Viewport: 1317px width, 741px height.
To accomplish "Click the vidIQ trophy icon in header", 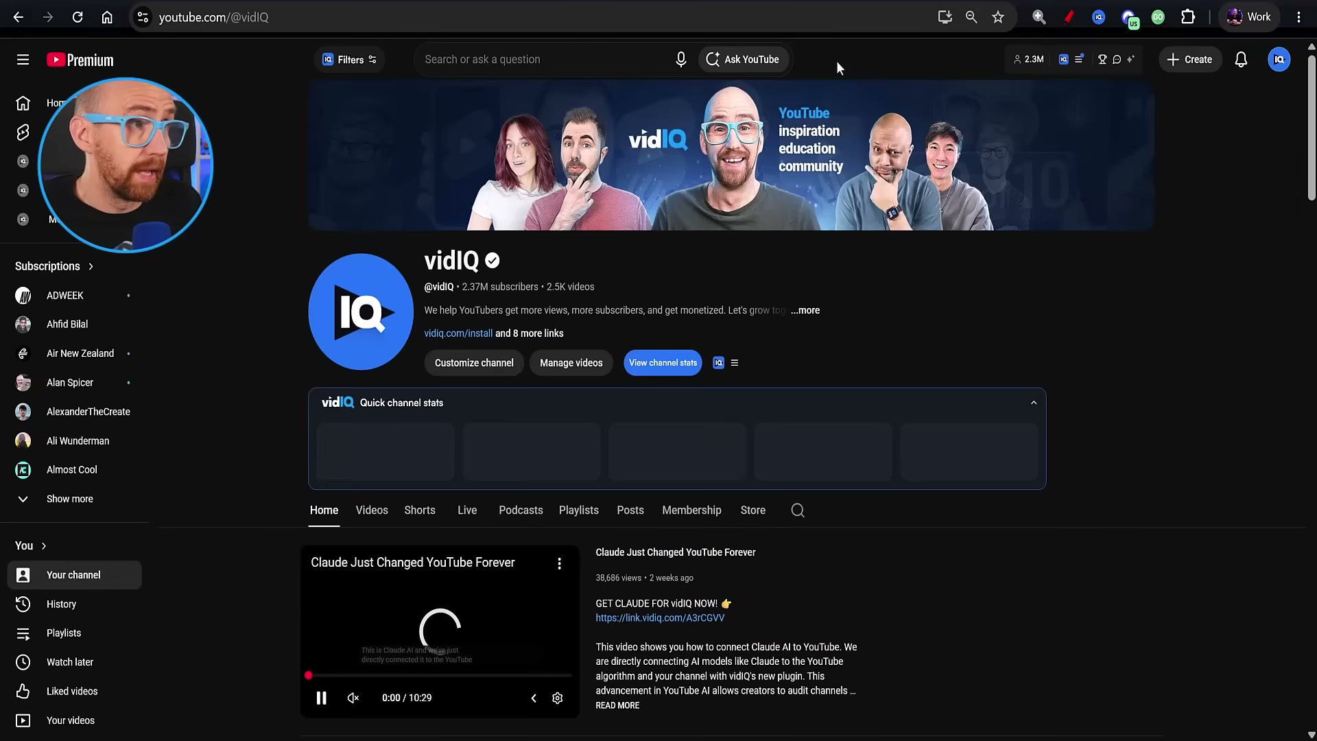I will point(1102,60).
